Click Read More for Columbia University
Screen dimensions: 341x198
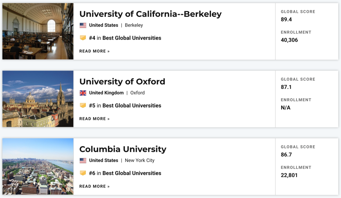click(94, 187)
